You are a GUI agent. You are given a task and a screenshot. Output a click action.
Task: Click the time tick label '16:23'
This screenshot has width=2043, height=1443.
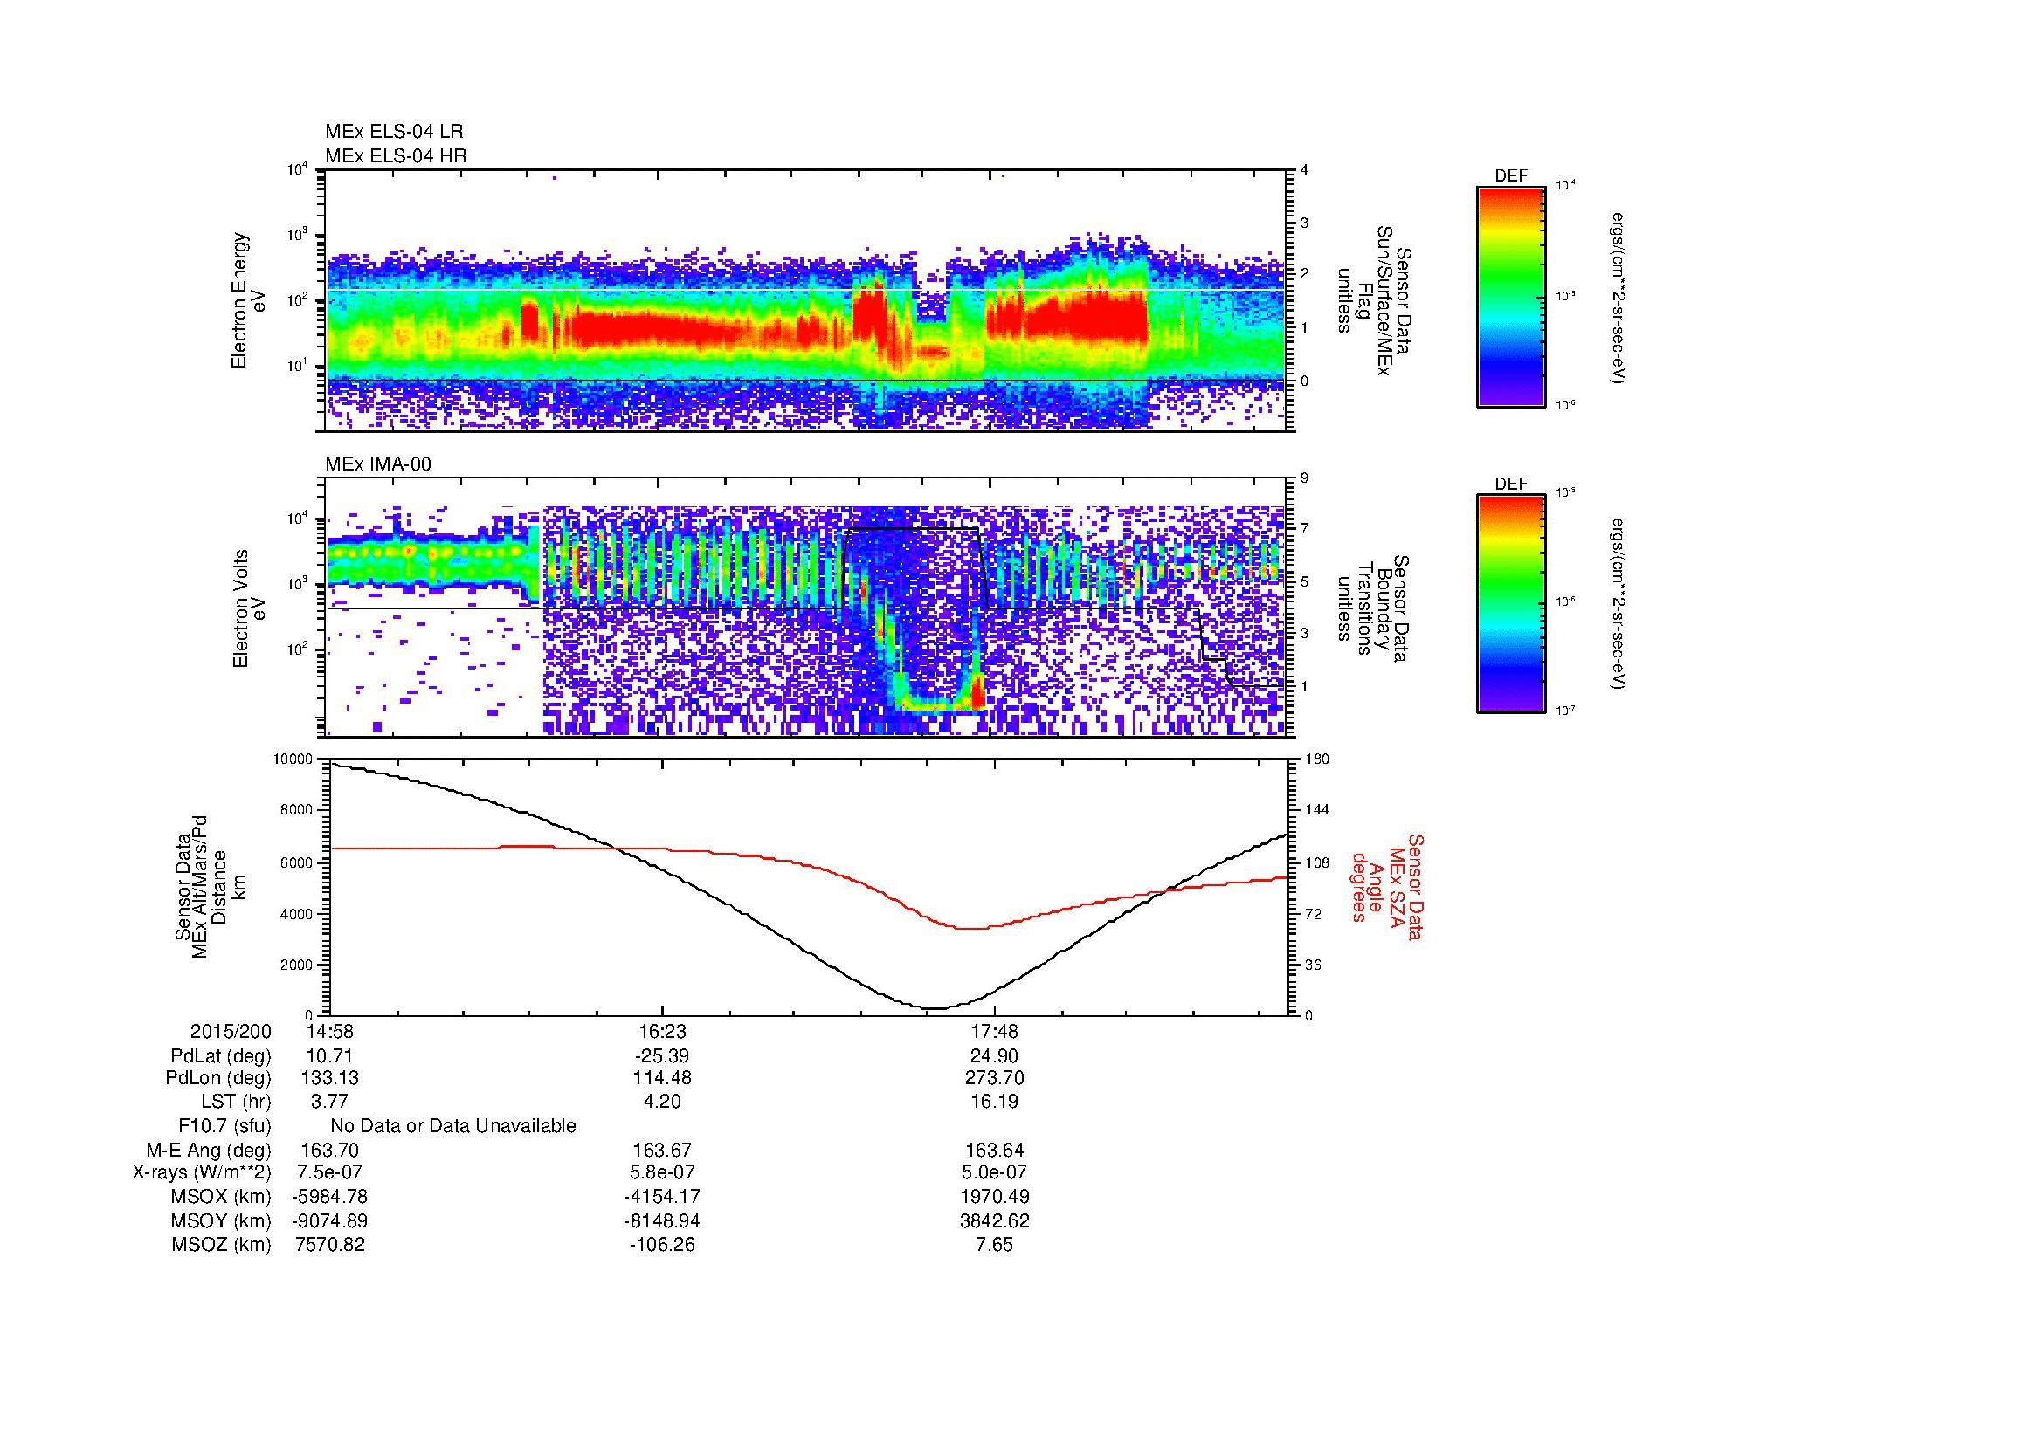click(662, 1032)
